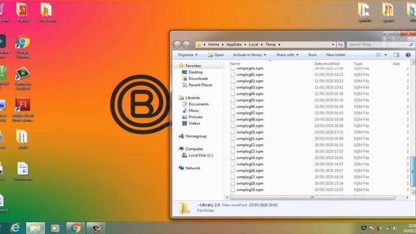Select the Document file on the desktop
The width and height of the screenshot is (416, 234).
click(23, 171)
